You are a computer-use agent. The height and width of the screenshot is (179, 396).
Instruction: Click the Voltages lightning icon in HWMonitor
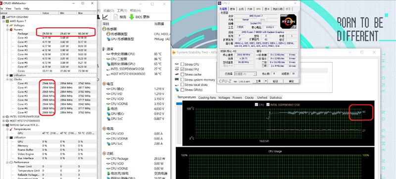[11, 25]
